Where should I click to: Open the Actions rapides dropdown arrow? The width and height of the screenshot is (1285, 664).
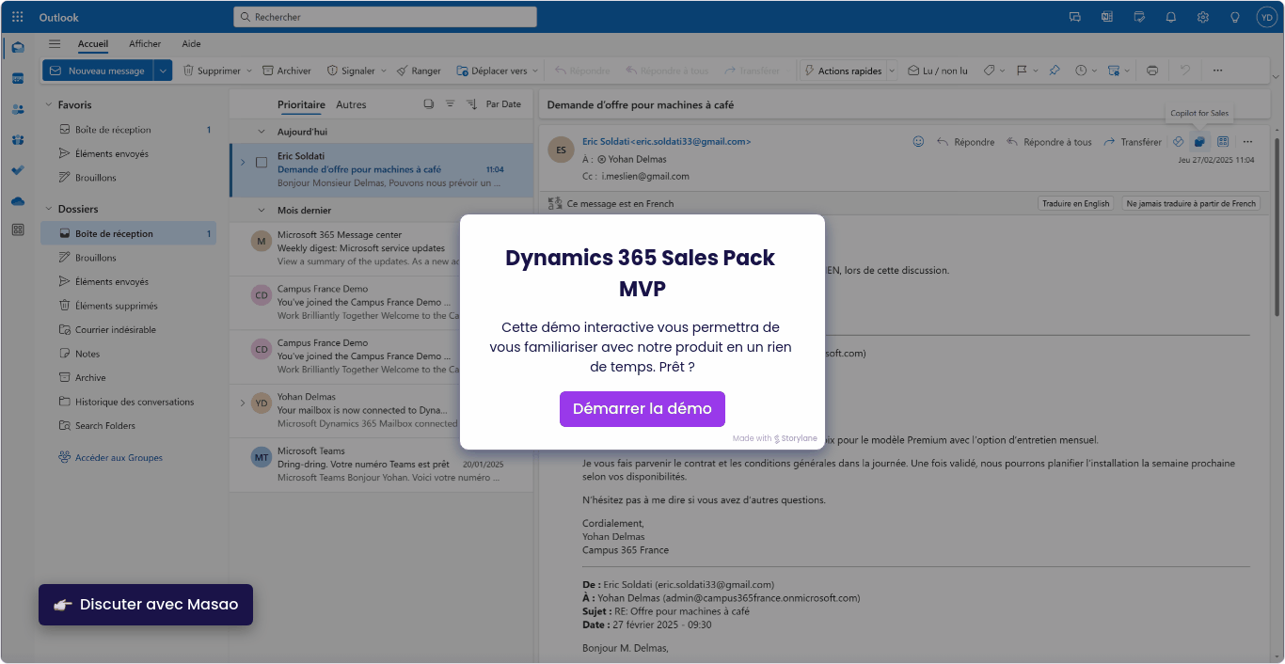pos(890,71)
